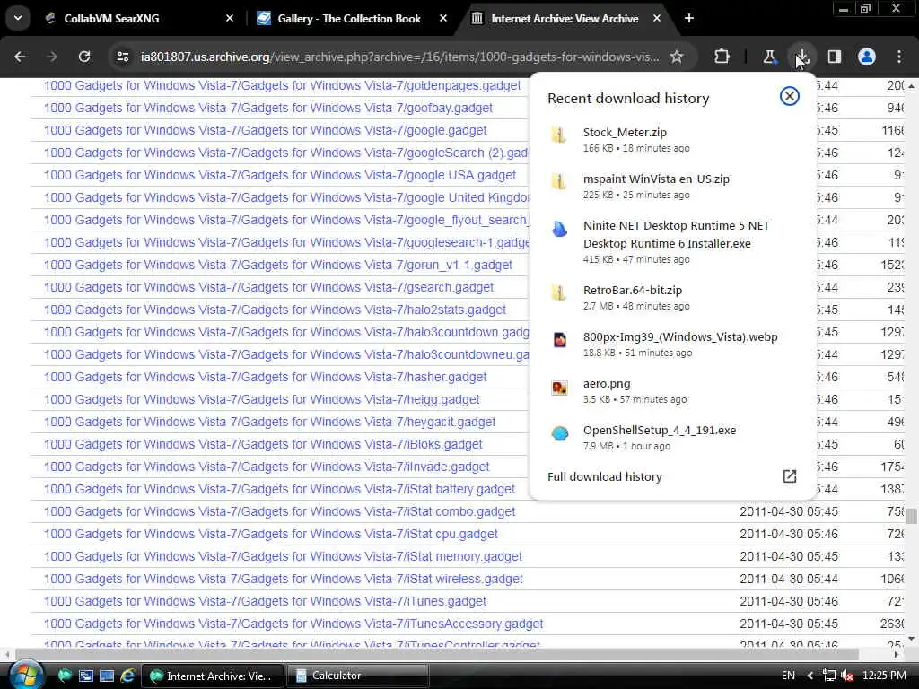This screenshot has width=919, height=689.
Task: Open the Windows Start orb
Action: (x=24, y=675)
